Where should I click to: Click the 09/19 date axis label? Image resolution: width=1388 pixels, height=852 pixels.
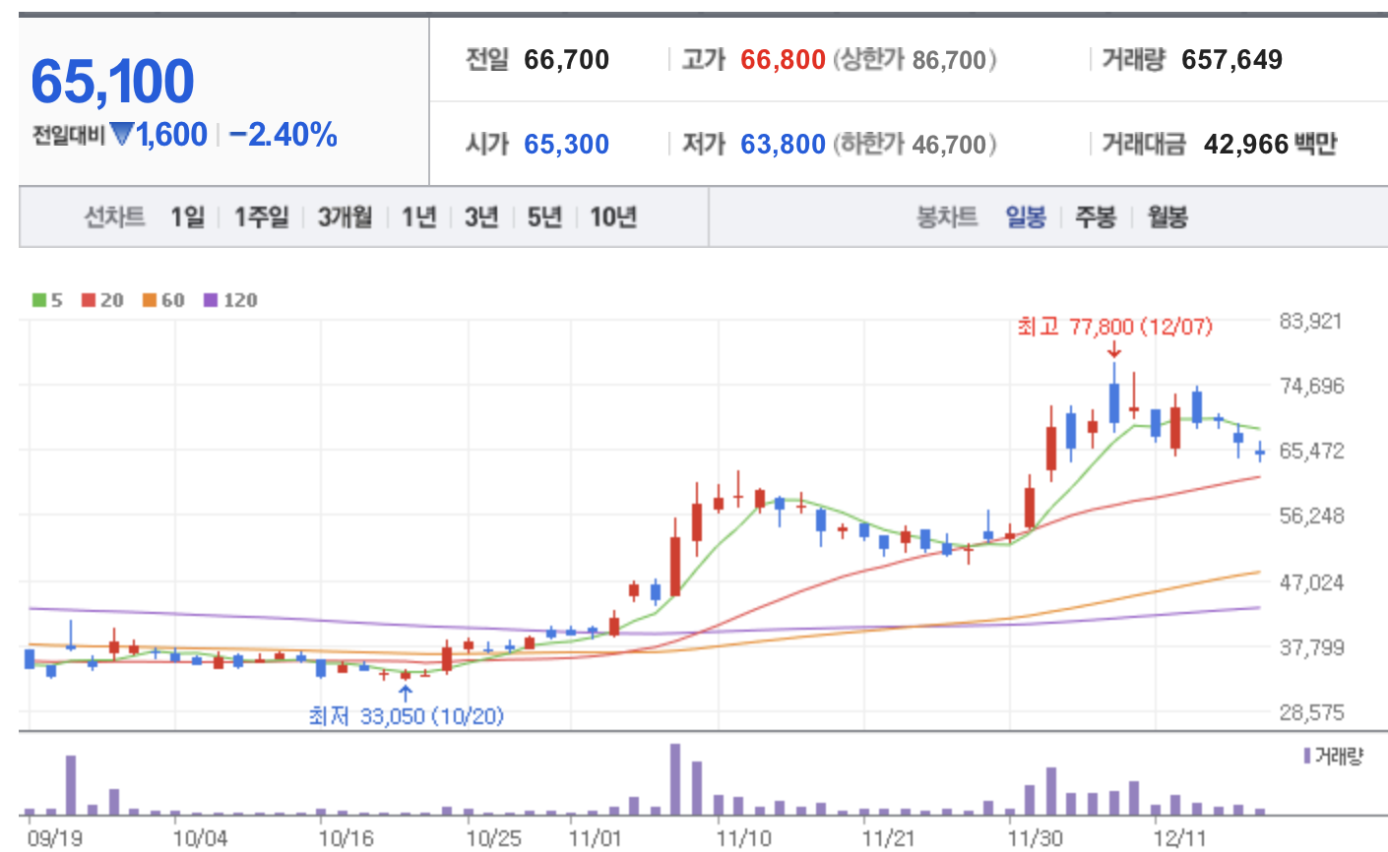click(x=55, y=838)
